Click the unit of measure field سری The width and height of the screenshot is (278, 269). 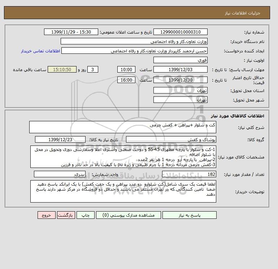click(x=60, y=174)
